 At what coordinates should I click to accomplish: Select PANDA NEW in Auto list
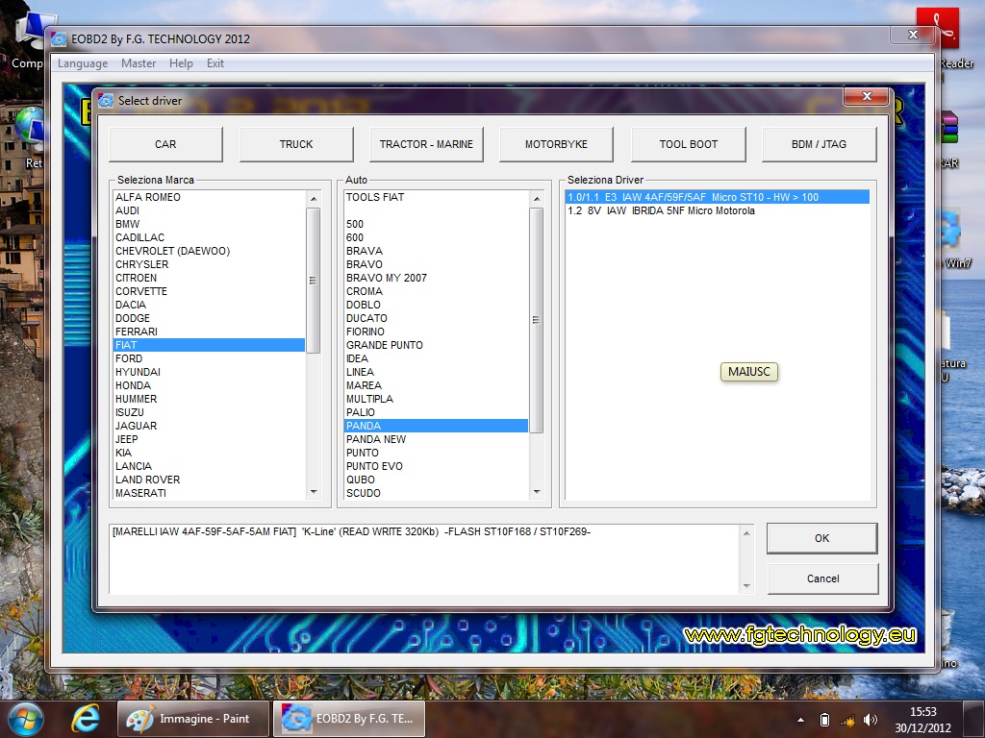(436, 439)
